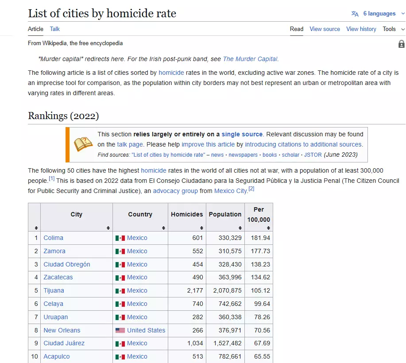Open the books find-sources link
This screenshot has width=406, height=363.
click(270, 155)
